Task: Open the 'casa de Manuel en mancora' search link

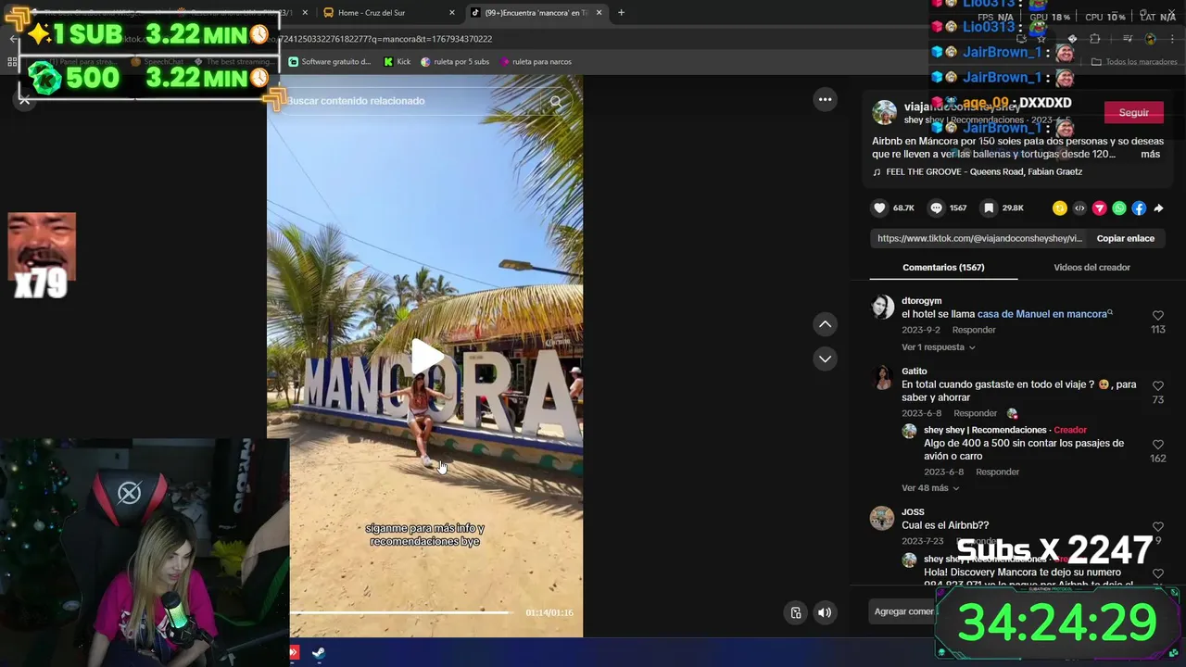Action: [1044, 314]
